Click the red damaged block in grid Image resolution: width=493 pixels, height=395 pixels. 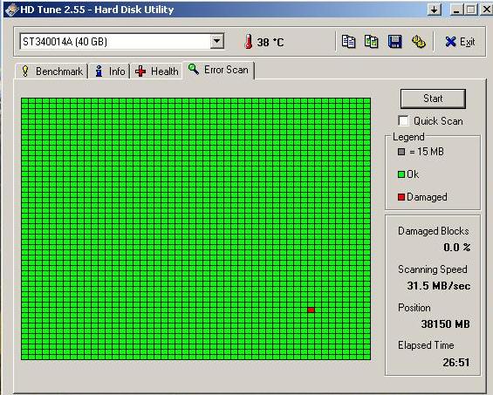311,310
